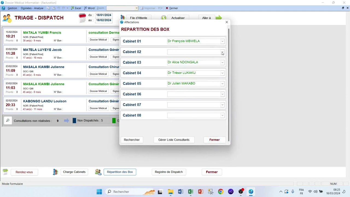The height and width of the screenshot is (197, 350).
Task: Click the consultants icon beside Répartition des Box
Action: 98,172
